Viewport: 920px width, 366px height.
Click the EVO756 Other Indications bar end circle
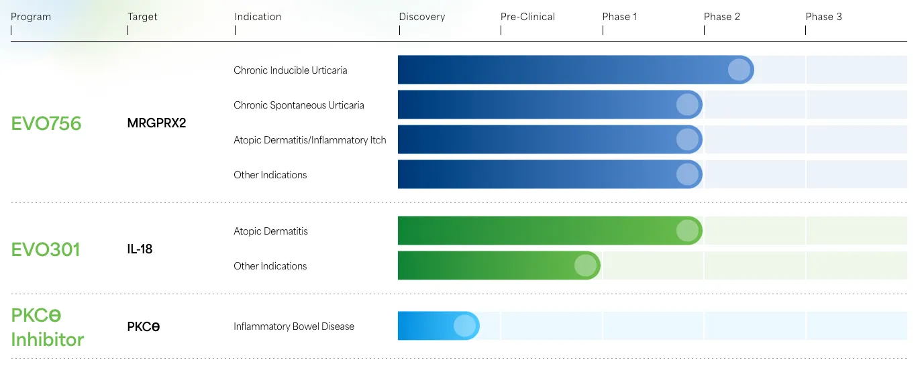click(687, 174)
